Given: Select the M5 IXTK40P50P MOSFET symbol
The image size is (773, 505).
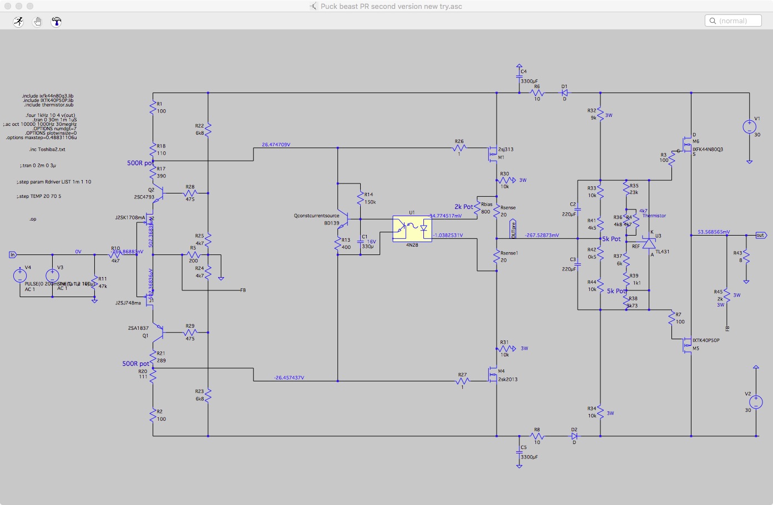Looking at the screenshot, I should click(687, 344).
